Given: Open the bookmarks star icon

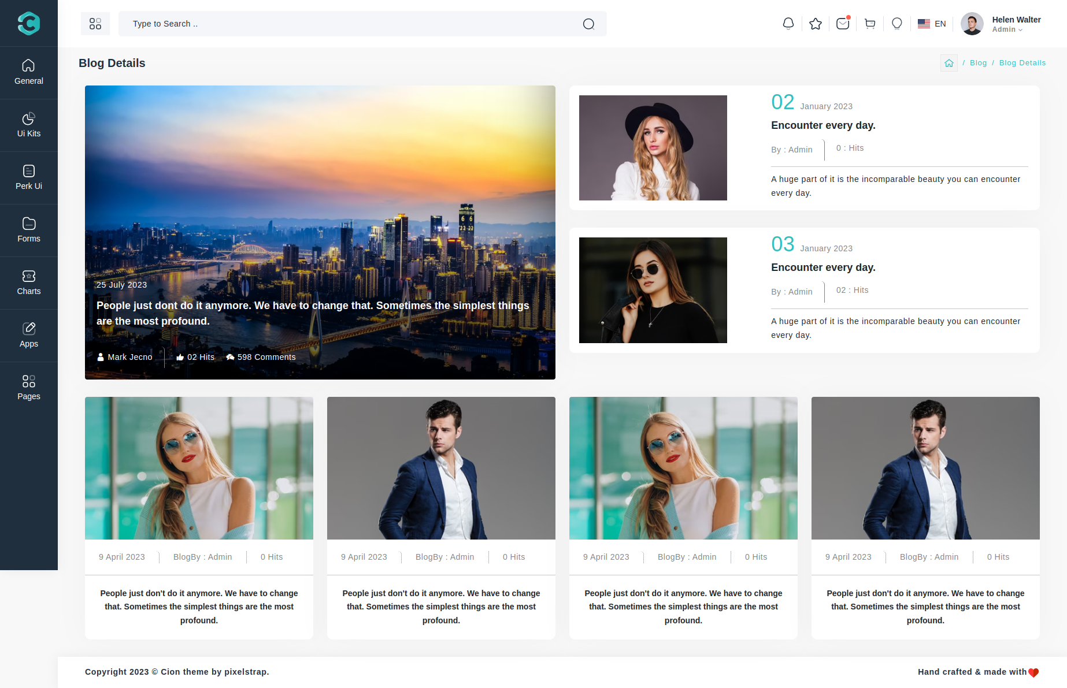Looking at the screenshot, I should coord(815,24).
